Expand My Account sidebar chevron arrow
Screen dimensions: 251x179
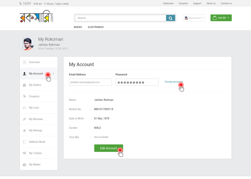coord(53,74)
